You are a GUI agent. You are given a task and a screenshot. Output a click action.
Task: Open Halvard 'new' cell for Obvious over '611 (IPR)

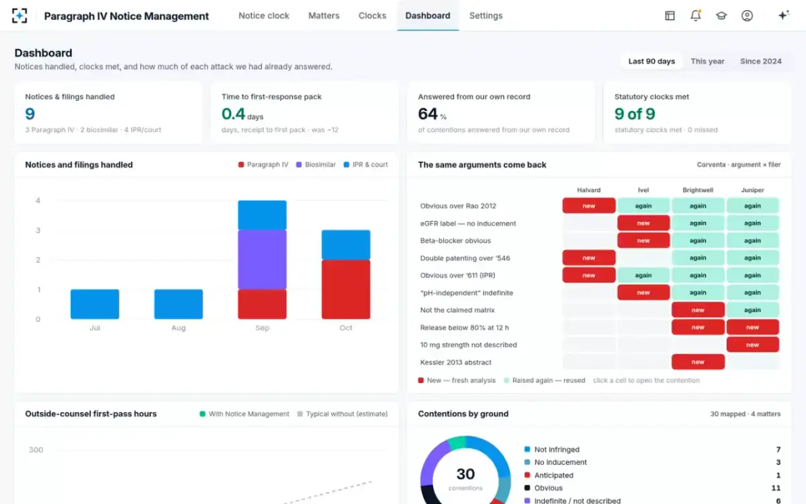589,275
